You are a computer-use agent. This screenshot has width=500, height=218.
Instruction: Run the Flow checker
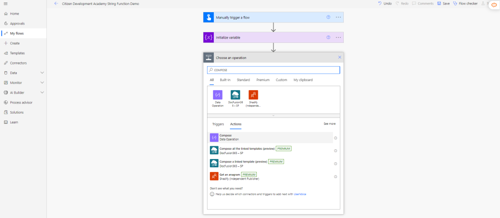(x=465, y=3)
